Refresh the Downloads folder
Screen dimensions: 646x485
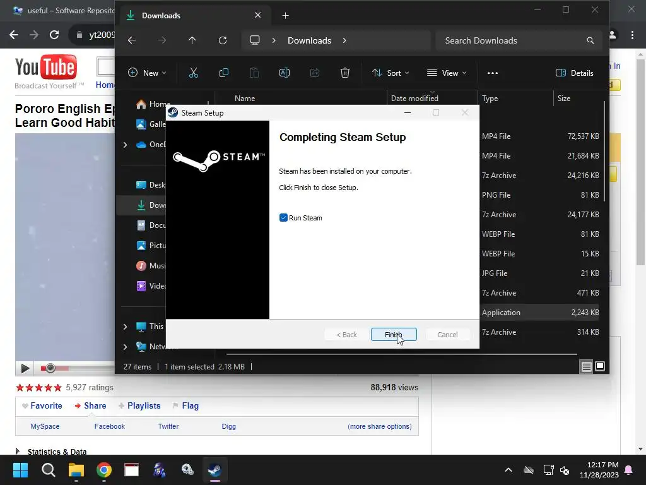click(223, 40)
